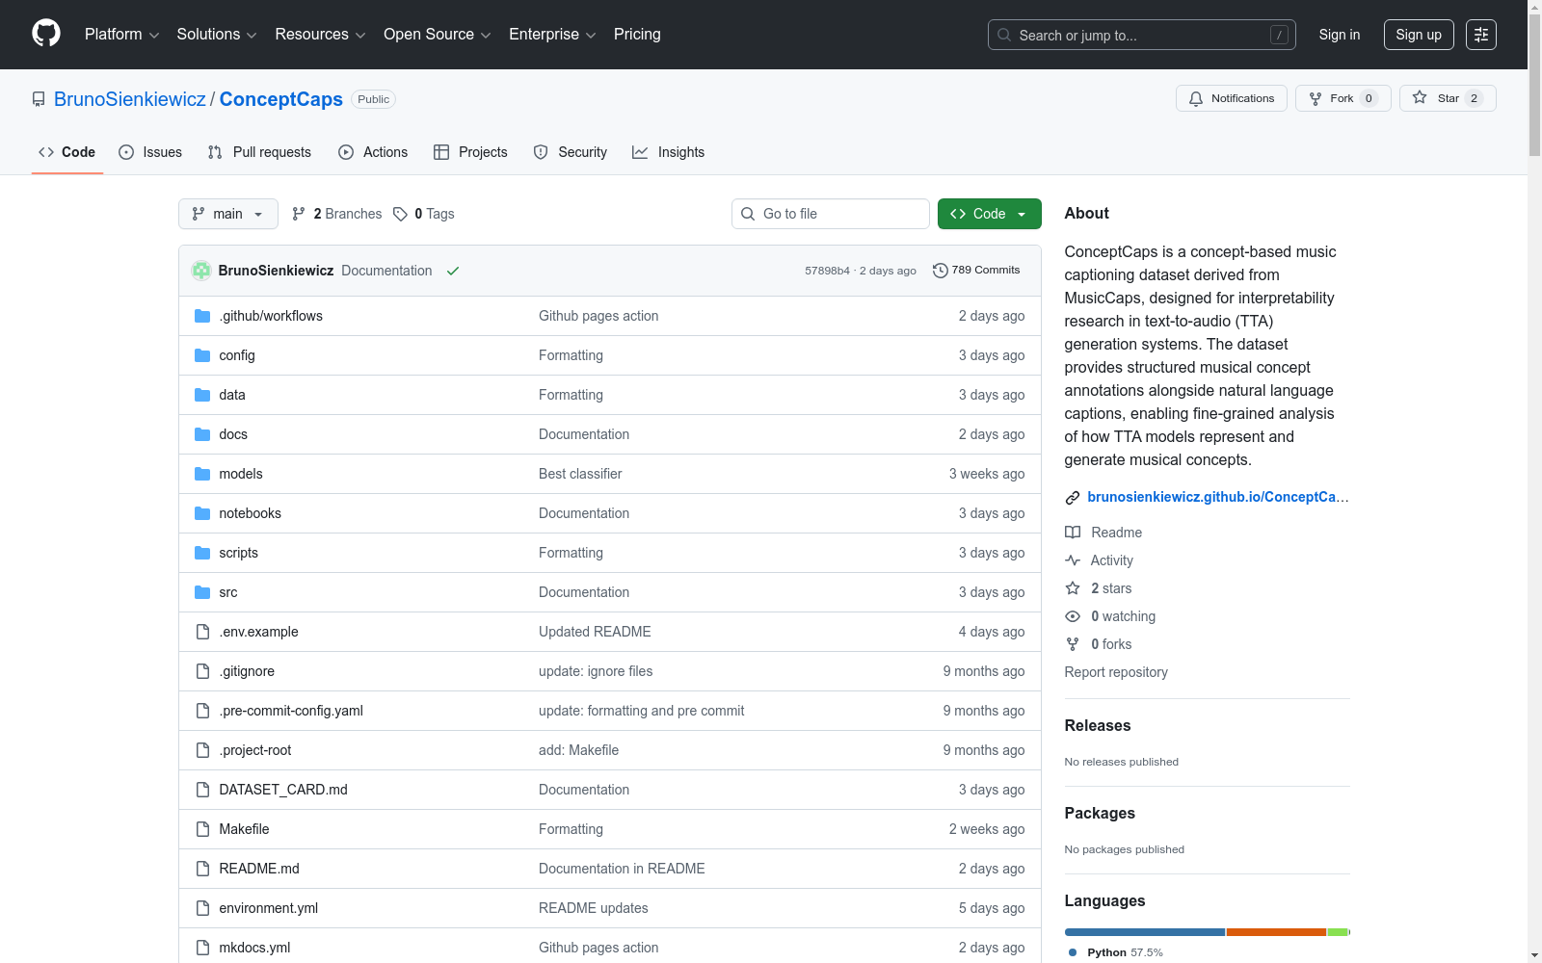1542x963 pixels.
Task: Click the notebooks folder icon
Action: [202, 513]
